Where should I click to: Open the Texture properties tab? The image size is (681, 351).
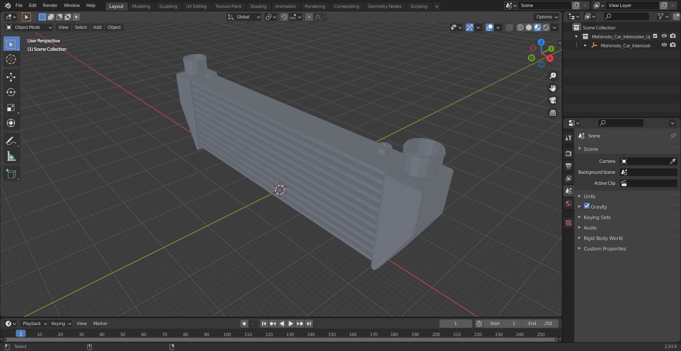(568, 223)
